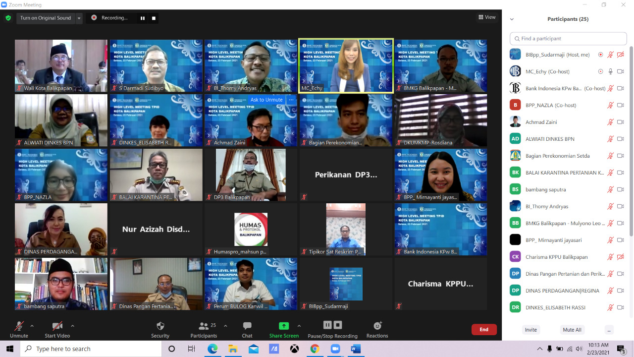
Task: Open the Original Sound dropdown arrow
Action: coord(79,18)
